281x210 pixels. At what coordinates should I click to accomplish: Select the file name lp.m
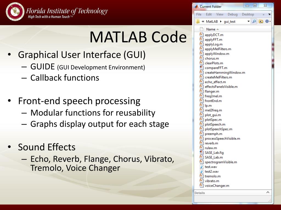pos(208,106)
